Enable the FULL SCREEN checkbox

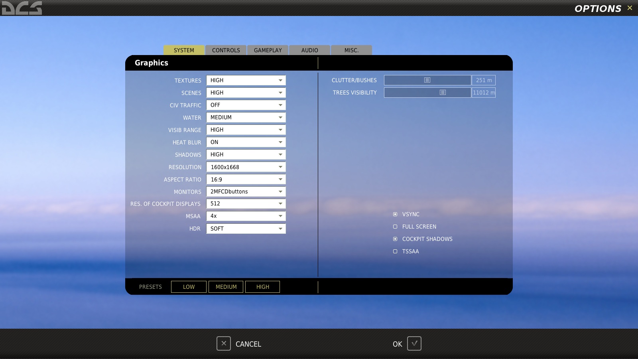(x=395, y=227)
